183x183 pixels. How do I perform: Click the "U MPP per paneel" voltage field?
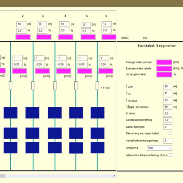[168, 107]
